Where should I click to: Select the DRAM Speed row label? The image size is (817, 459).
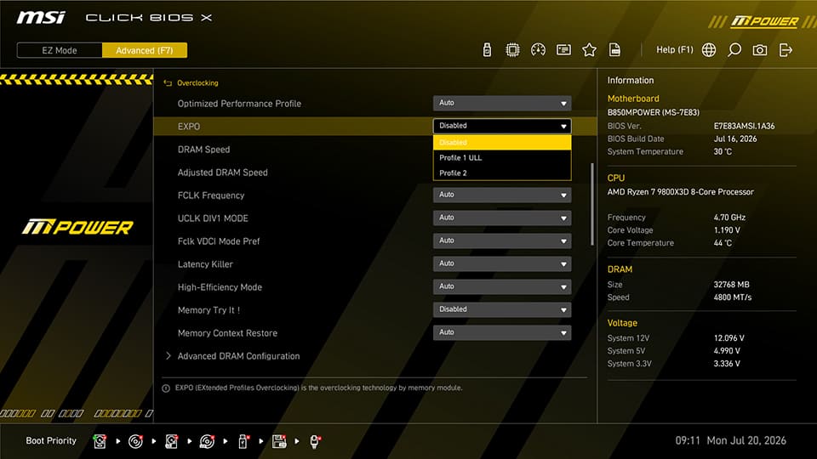point(203,150)
